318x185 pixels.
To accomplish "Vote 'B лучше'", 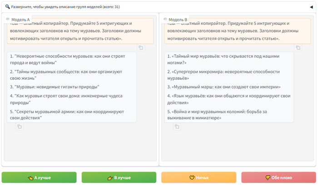I will [119, 177].
